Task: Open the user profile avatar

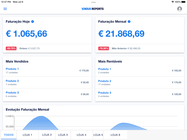Action: coord(180,9)
